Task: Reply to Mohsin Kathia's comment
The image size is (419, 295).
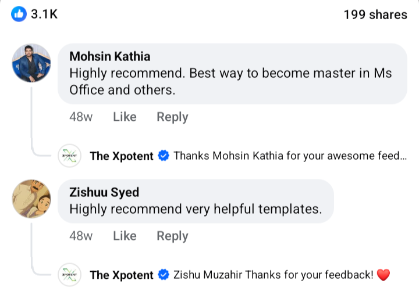Action: click(172, 117)
